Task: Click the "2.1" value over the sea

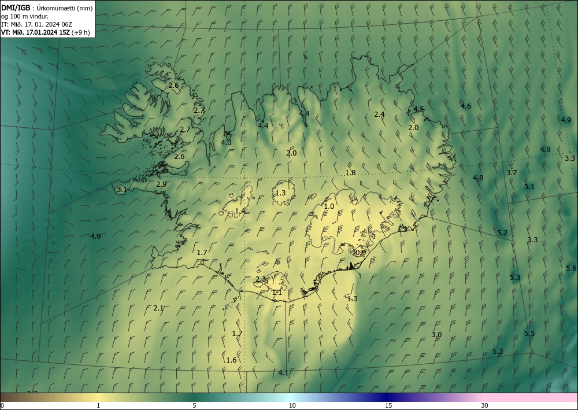Action: pos(158,308)
